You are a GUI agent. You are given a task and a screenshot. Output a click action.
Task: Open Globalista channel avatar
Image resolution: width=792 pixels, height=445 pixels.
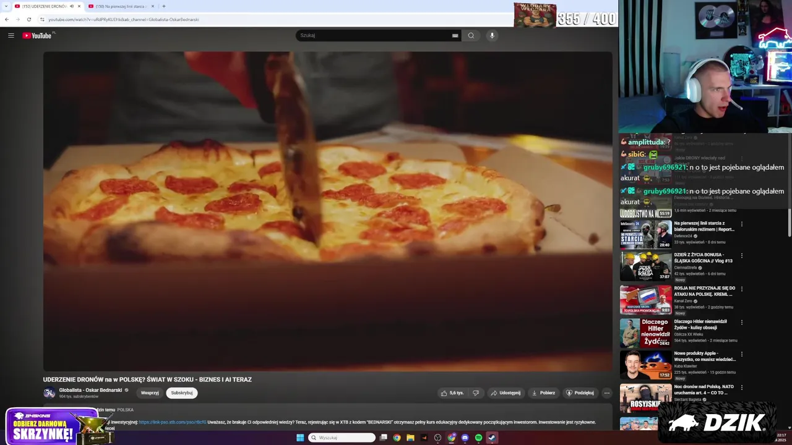pyautogui.click(x=49, y=392)
